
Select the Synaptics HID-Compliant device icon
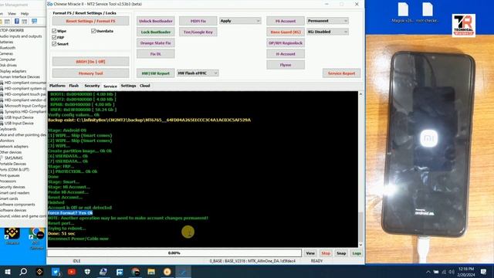coord(2,111)
